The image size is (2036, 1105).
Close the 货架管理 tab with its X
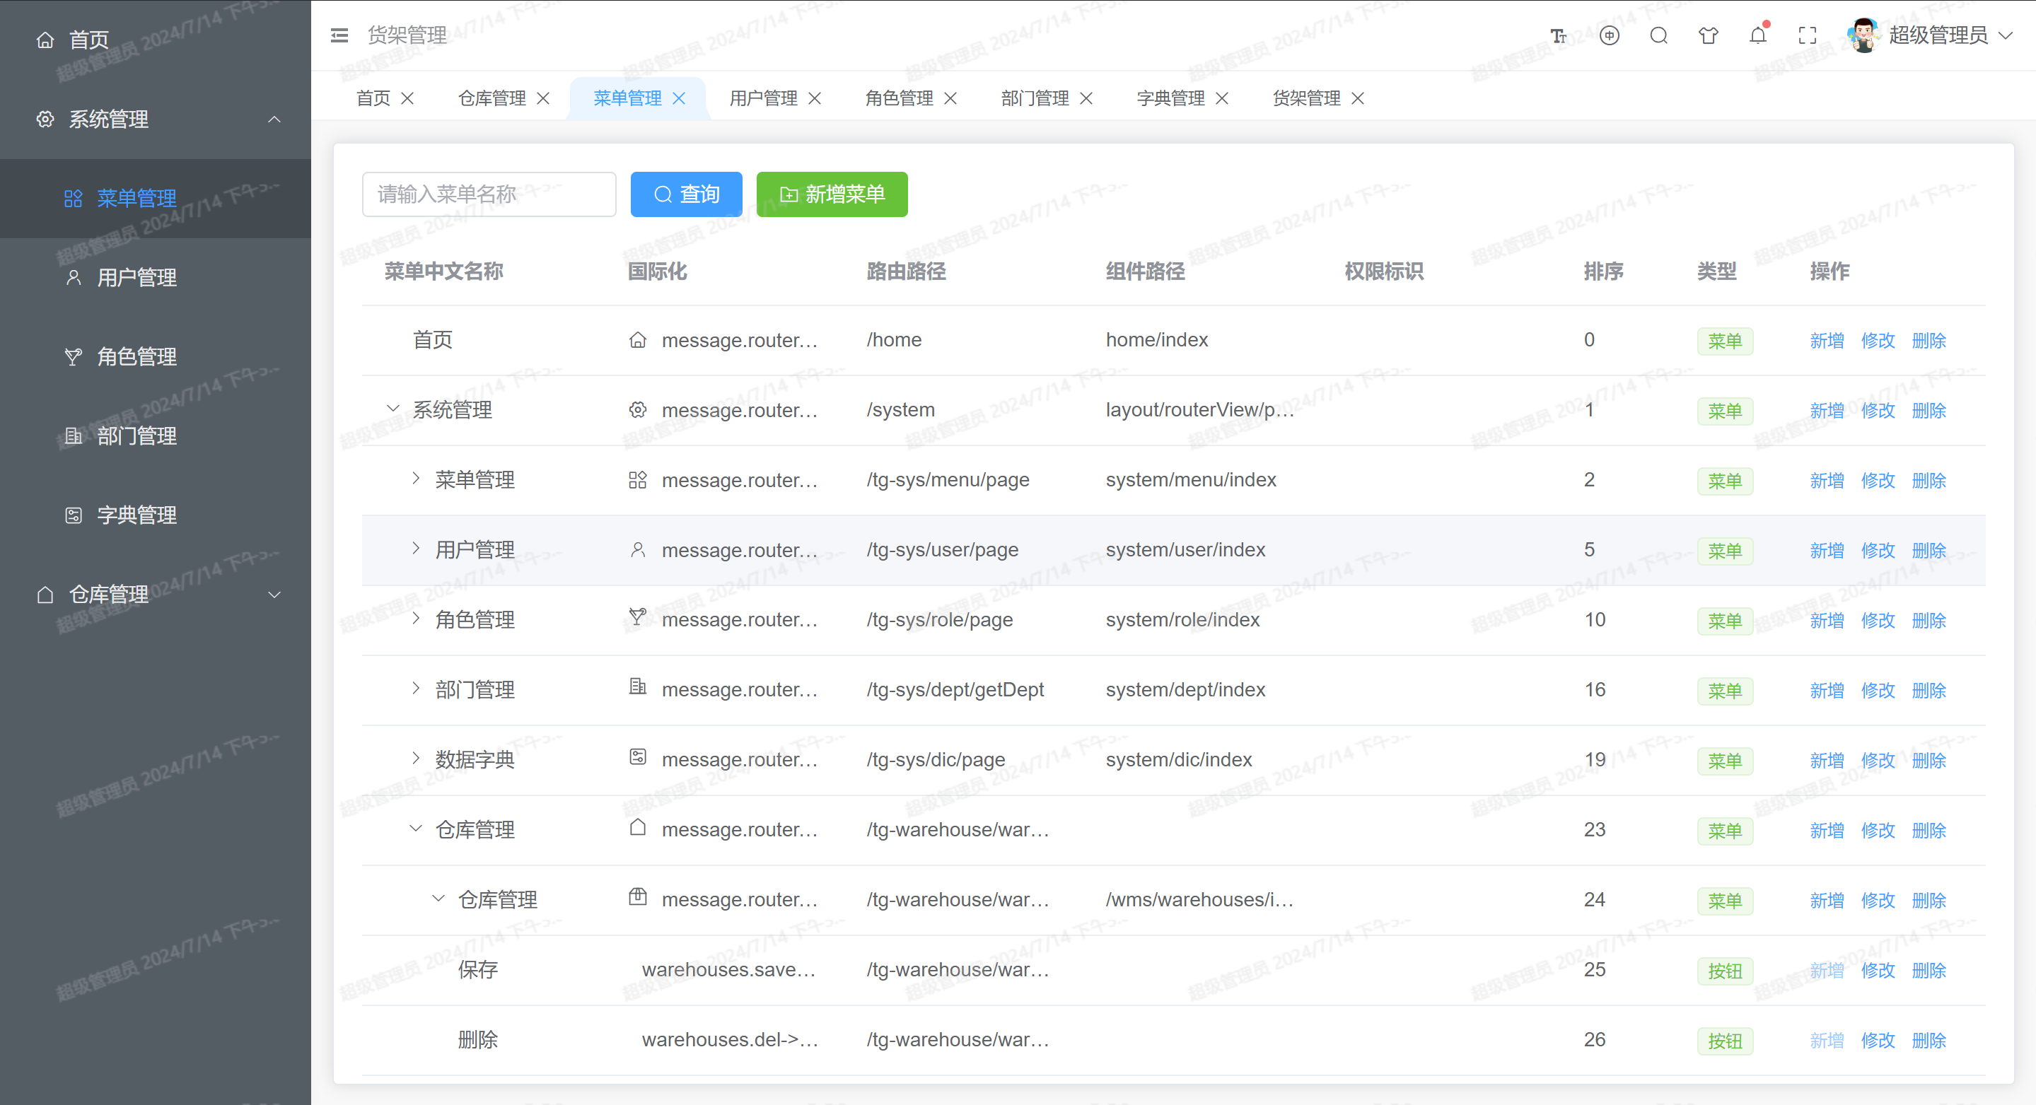click(x=1358, y=98)
